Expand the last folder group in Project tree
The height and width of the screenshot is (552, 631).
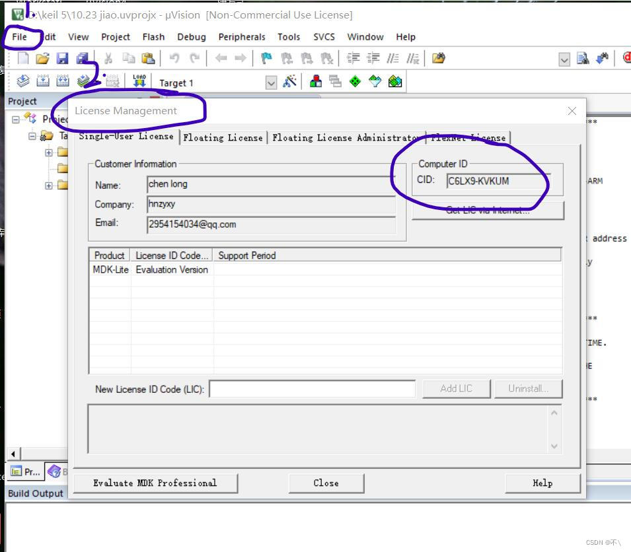(49, 186)
